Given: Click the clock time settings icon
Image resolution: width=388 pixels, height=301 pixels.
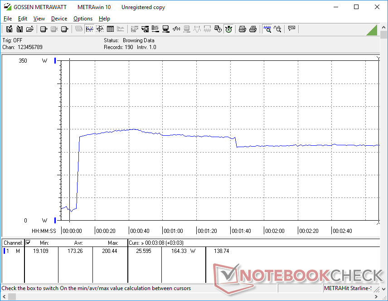Looking at the screenshot, I should point(218,29).
